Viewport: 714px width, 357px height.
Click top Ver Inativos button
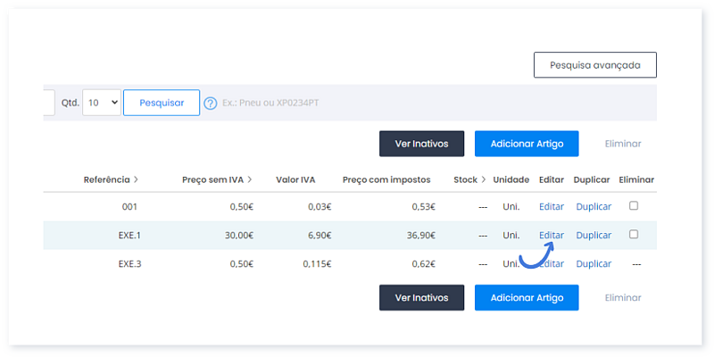click(421, 144)
